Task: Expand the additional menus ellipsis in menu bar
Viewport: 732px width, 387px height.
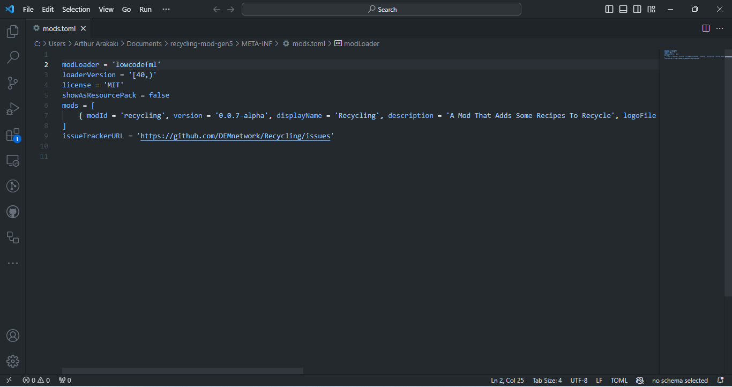Action: tap(166, 9)
